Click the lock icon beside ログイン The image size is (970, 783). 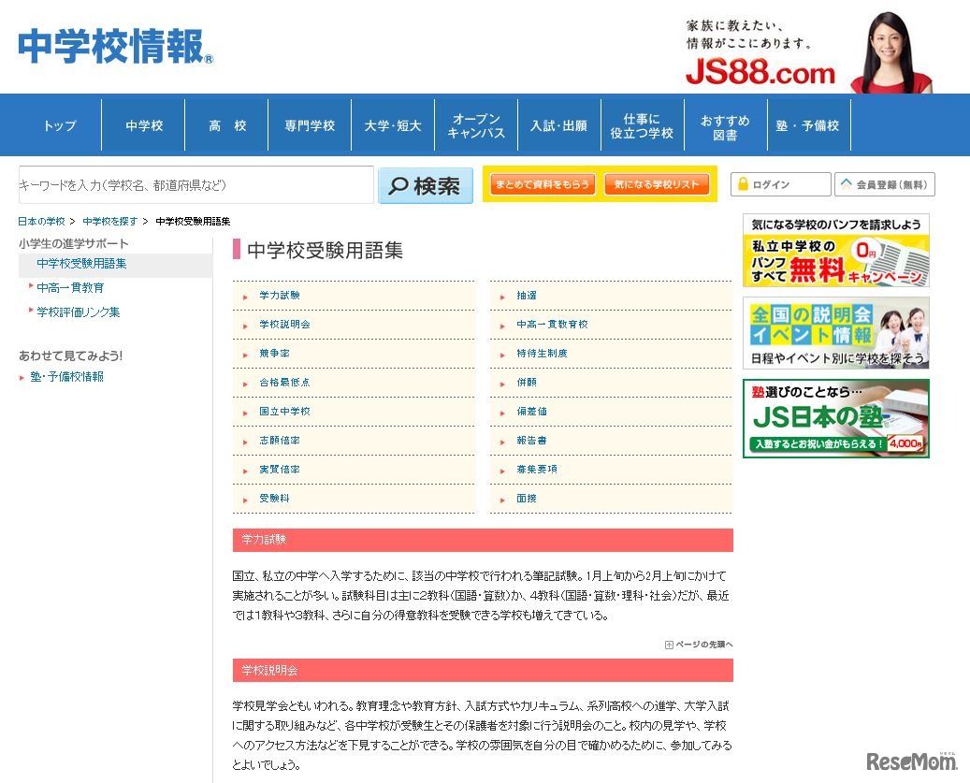click(744, 183)
